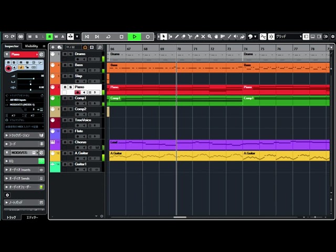Expand the EQ section
This screenshot has width=336, height=252.
[24, 161]
